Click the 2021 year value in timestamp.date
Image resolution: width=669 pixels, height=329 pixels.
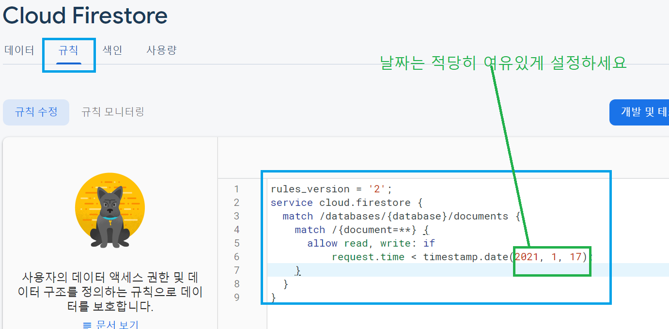click(527, 257)
